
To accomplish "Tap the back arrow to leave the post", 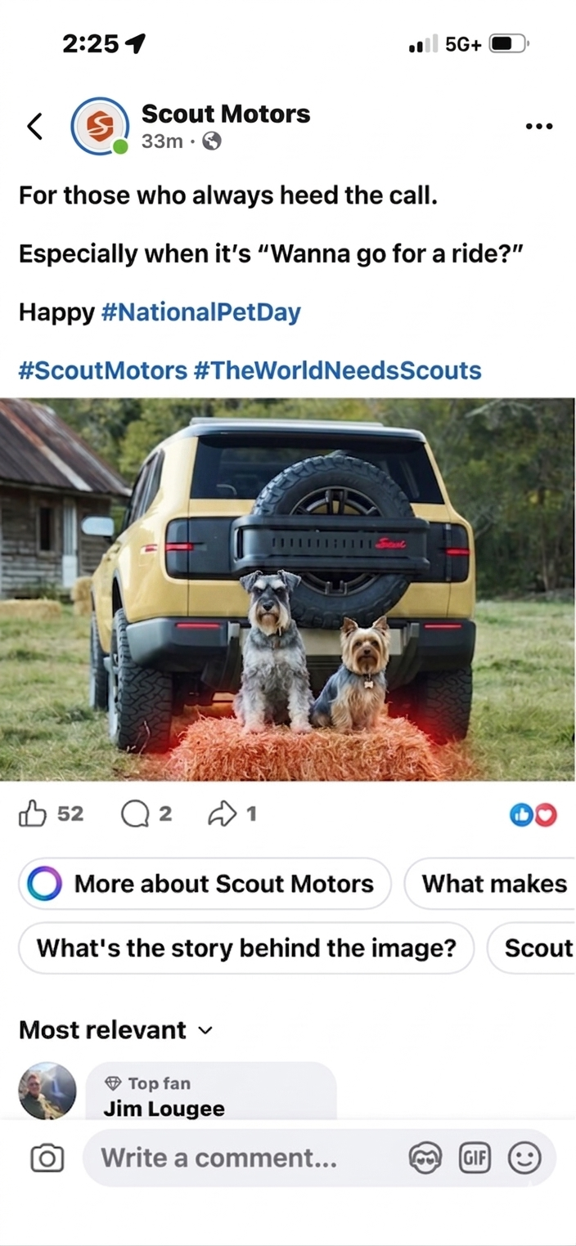I will (x=34, y=127).
